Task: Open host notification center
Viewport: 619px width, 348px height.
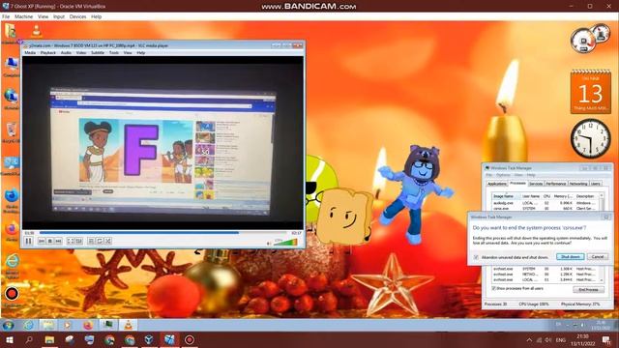Action: tap(606, 339)
